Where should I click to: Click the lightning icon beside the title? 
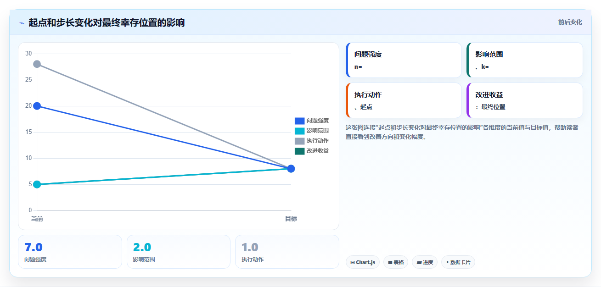pos(22,22)
